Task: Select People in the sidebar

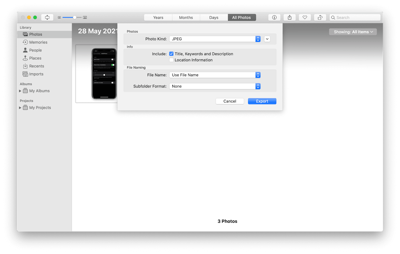Action: point(35,50)
